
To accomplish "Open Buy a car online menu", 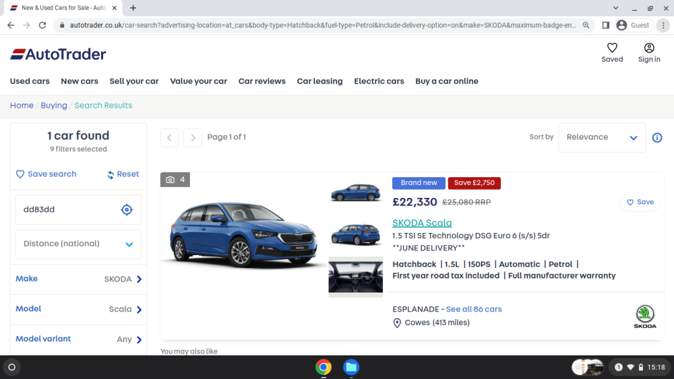I will coord(447,81).
